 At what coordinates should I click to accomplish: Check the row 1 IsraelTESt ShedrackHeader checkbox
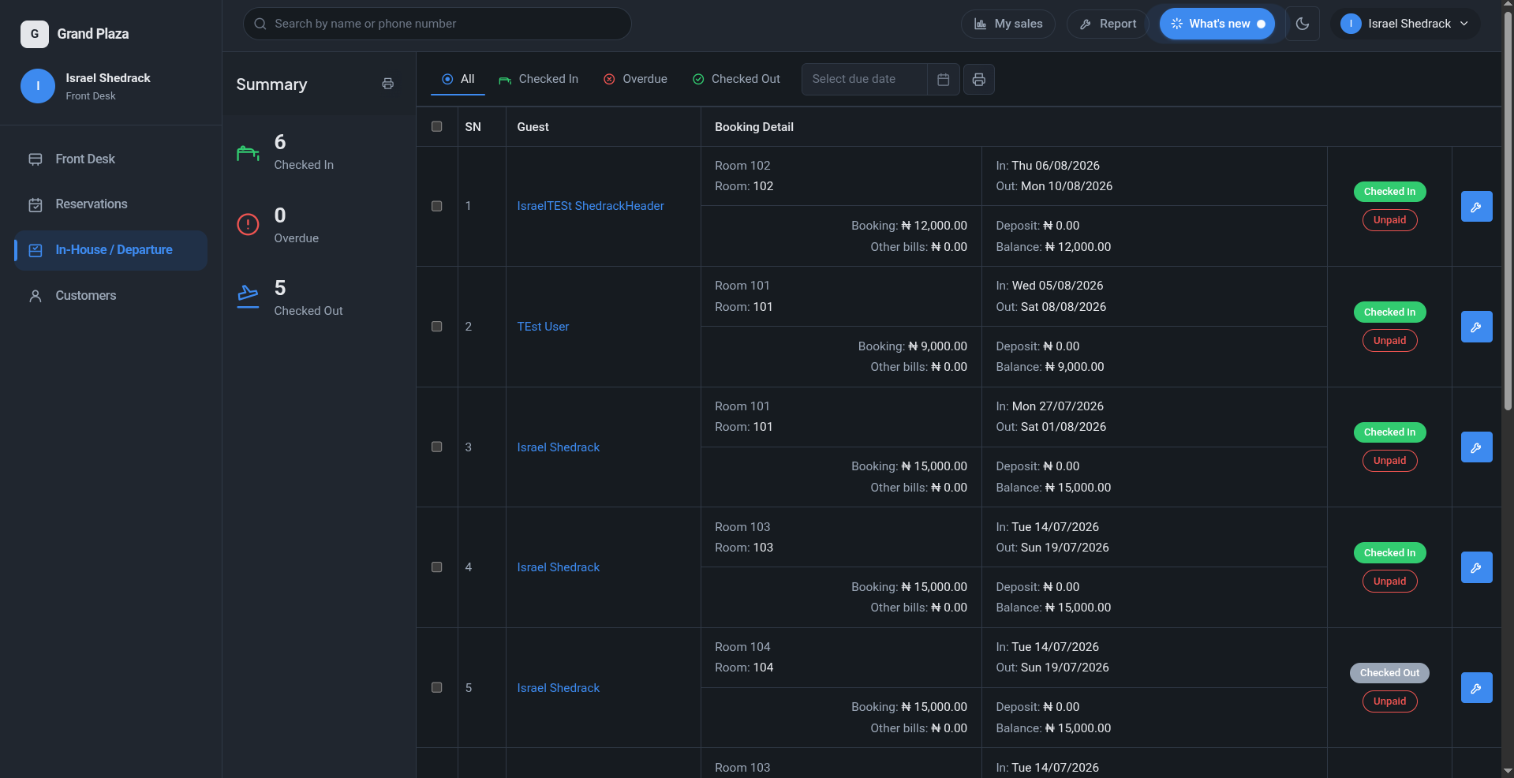coord(436,206)
